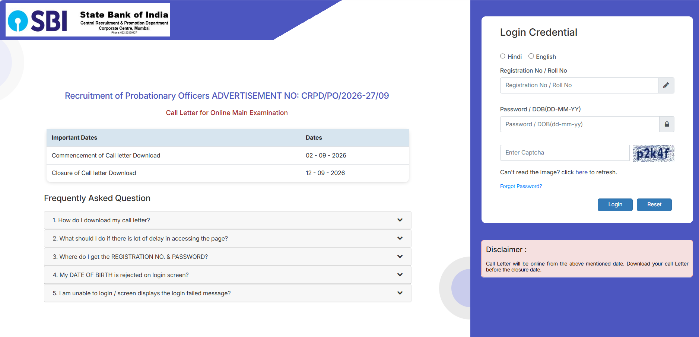Click into the Enter Captcha field
The width and height of the screenshot is (699, 337).
tap(565, 153)
